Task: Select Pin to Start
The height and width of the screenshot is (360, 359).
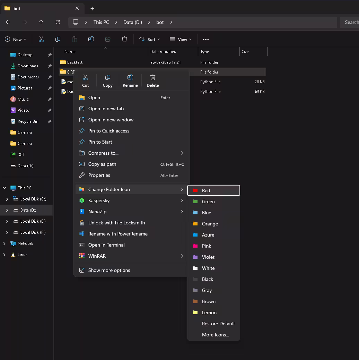Action: (x=131, y=142)
